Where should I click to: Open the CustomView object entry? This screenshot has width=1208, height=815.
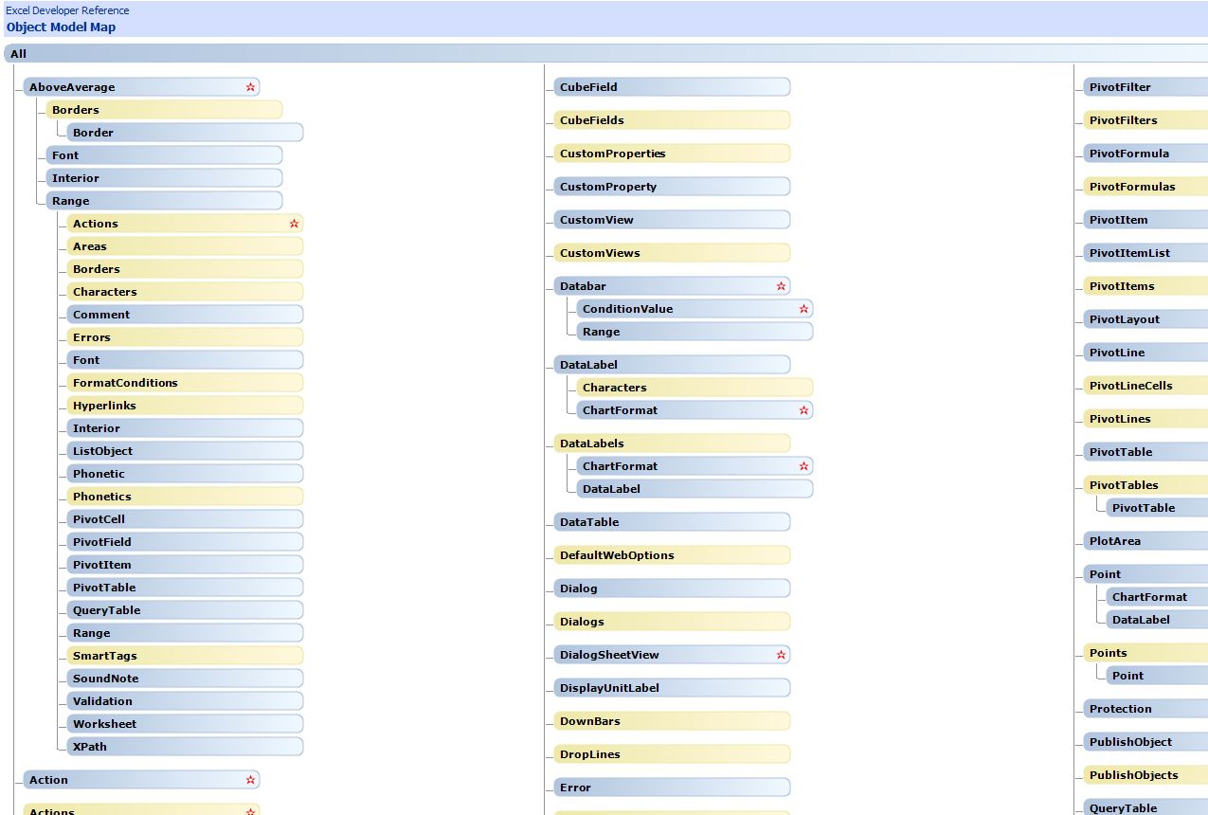[x=596, y=220]
